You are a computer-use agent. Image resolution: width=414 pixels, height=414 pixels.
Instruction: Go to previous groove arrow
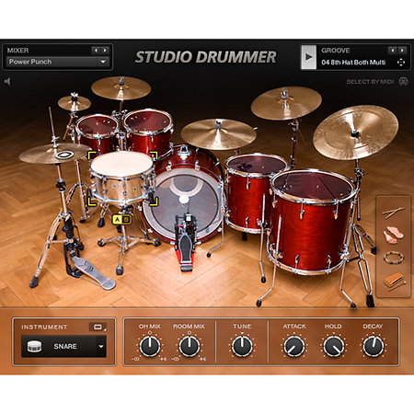392,50
